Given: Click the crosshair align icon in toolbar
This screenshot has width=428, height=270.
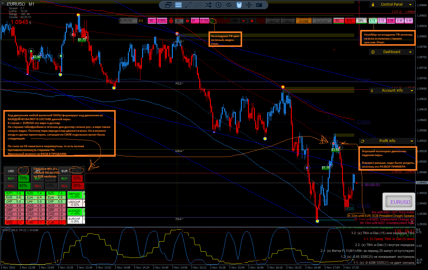Looking at the screenshot, I should pyautogui.click(x=249, y=5).
